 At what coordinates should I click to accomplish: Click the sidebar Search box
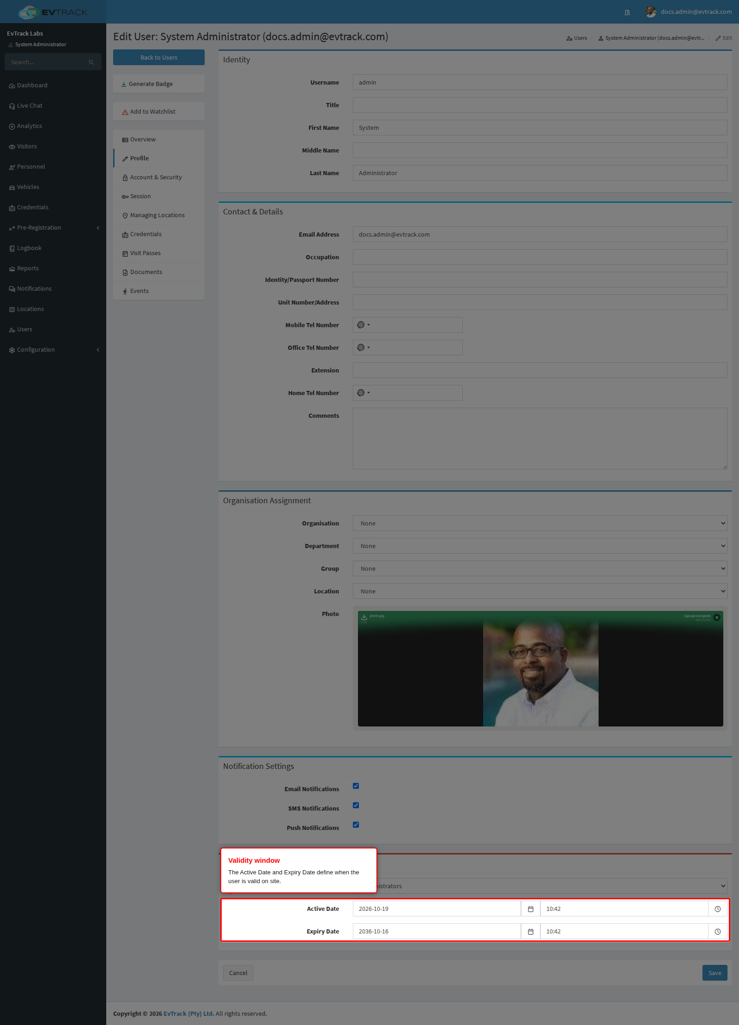pyautogui.click(x=53, y=62)
